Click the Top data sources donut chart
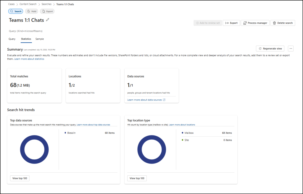 pos(34,150)
